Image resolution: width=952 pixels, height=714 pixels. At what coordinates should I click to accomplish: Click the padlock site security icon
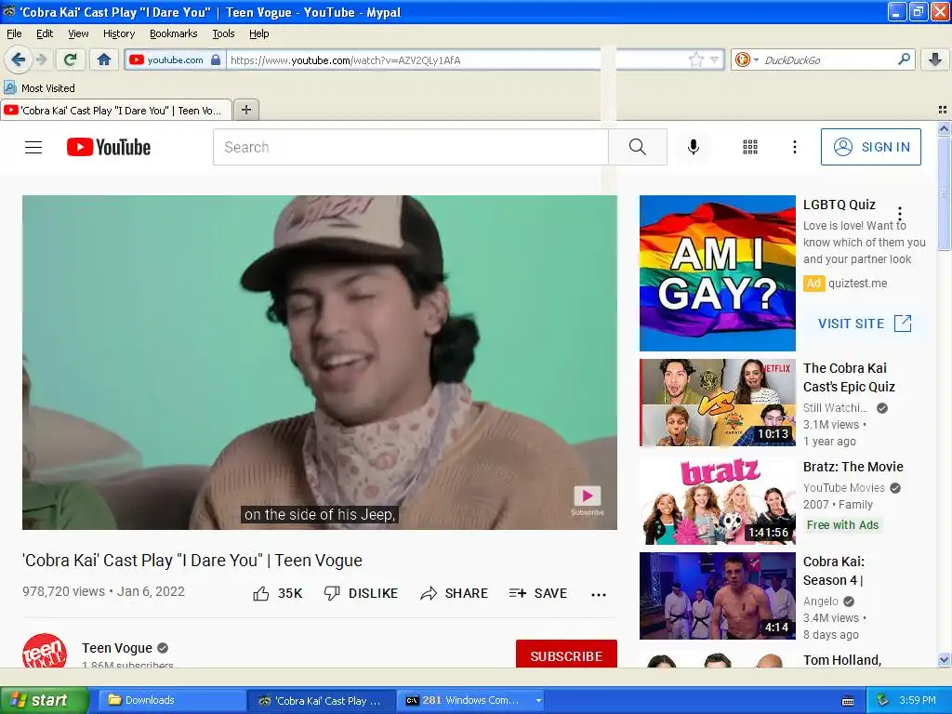[x=216, y=59]
